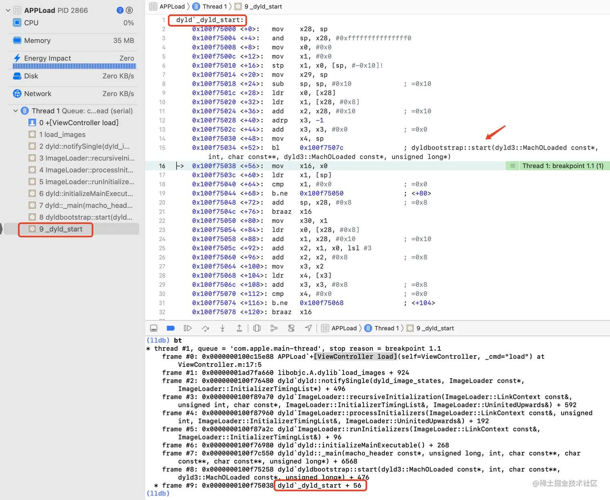
Task: Open the Debug Memory Graph
Action: tap(274, 328)
